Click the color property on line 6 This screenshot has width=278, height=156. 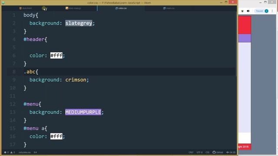point(37,55)
